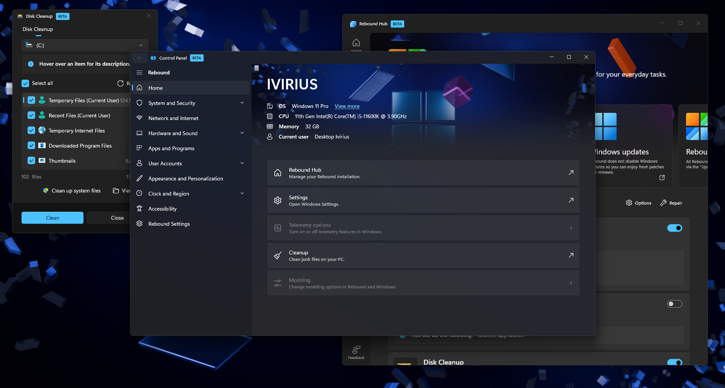725x388 pixels.
Task: Click the System and Security shield icon
Action: (139, 103)
